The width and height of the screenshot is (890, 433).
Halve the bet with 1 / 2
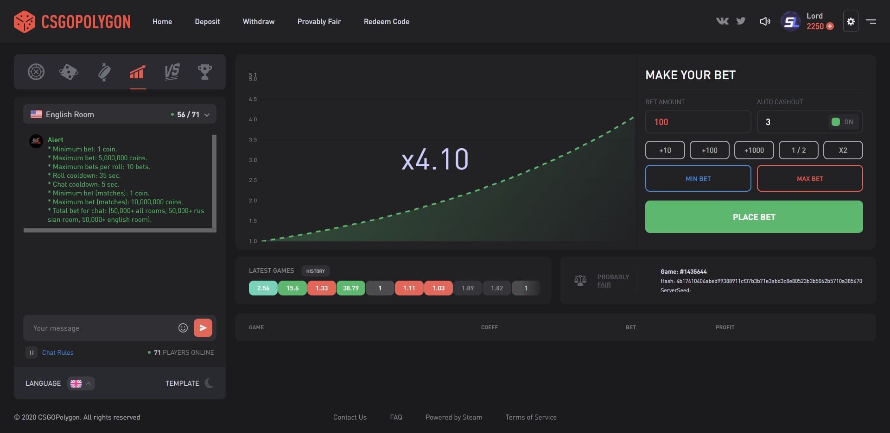click(798, 150)
